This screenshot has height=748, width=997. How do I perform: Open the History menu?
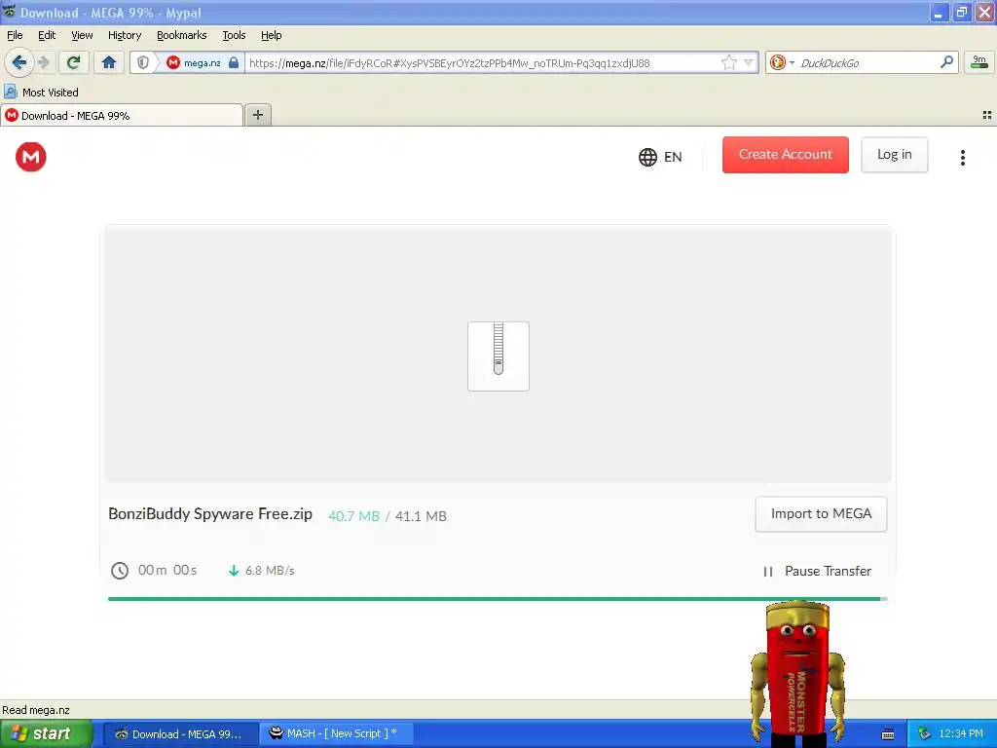coord(124,35)
